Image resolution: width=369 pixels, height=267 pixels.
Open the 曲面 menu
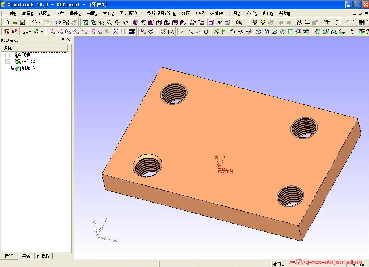click(x=92, y=13)
